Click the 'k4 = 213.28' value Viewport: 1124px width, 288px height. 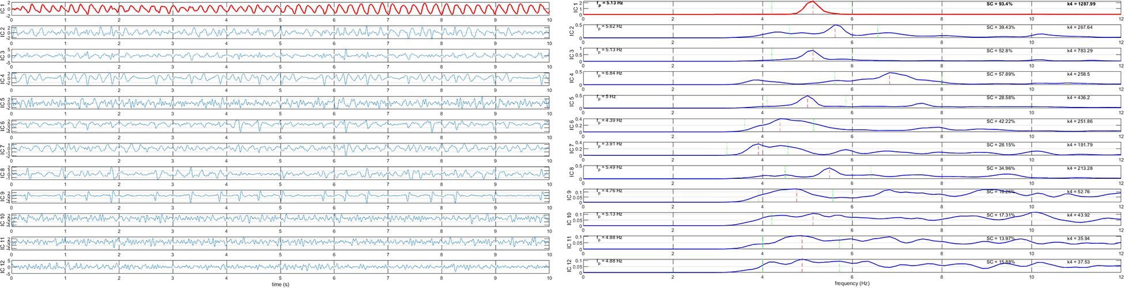1080,168
